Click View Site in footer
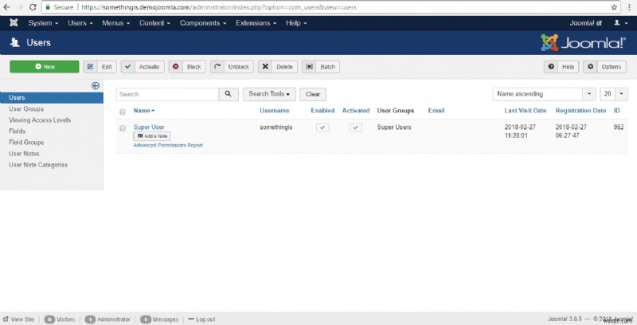 pos(18,319)
